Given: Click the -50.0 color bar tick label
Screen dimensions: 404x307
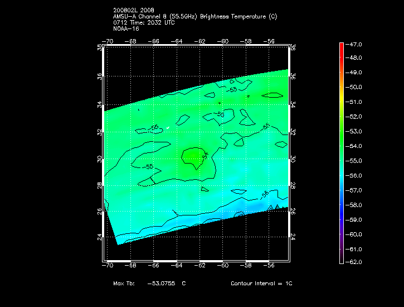Looking at the screenshot, I should click(x=355, y=87).
